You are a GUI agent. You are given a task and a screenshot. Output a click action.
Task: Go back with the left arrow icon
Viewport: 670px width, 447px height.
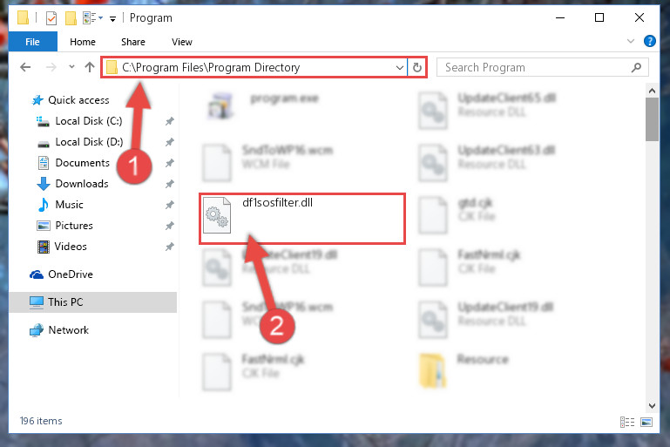(x=25, y=67)
